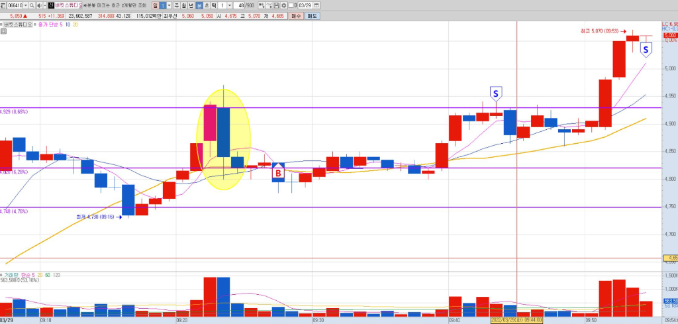The height and width of the screenshot is (324, 678).
Task: Click the S sell marker near 09:54
Action: [646, 50]
